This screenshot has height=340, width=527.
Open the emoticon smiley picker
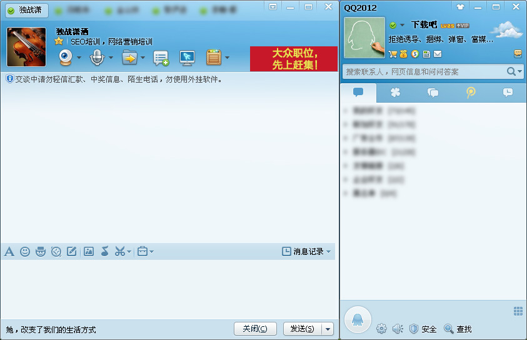pyautogui.click(x=25, y=252)
